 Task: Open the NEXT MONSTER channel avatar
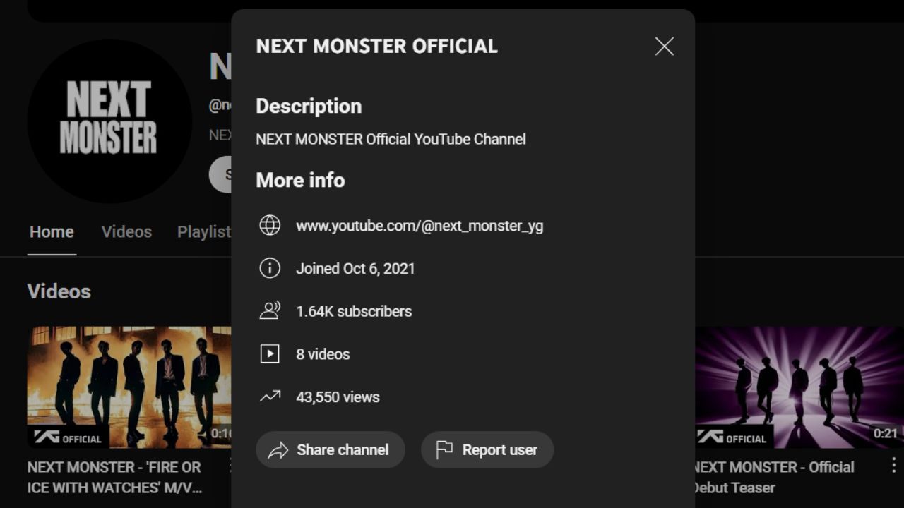coord(109,121)
